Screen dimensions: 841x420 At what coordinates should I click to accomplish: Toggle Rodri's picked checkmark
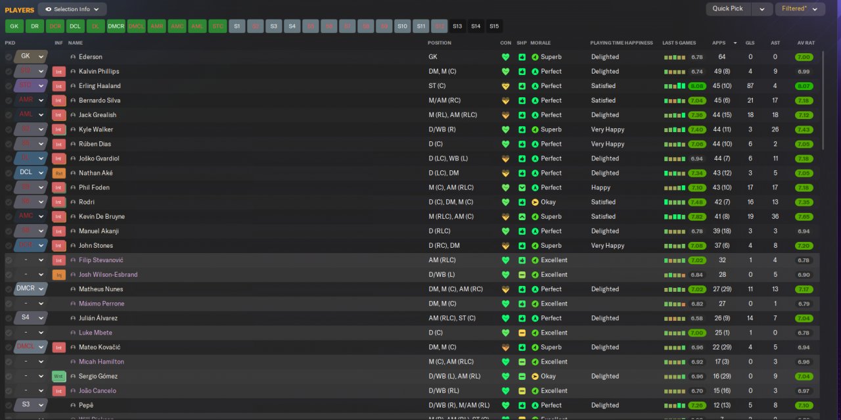click(9, 202)
